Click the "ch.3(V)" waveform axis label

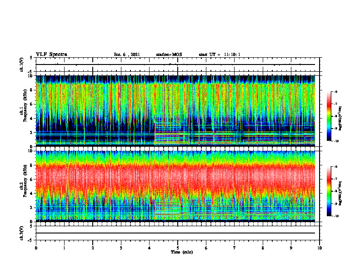click(x=22, y=233)
